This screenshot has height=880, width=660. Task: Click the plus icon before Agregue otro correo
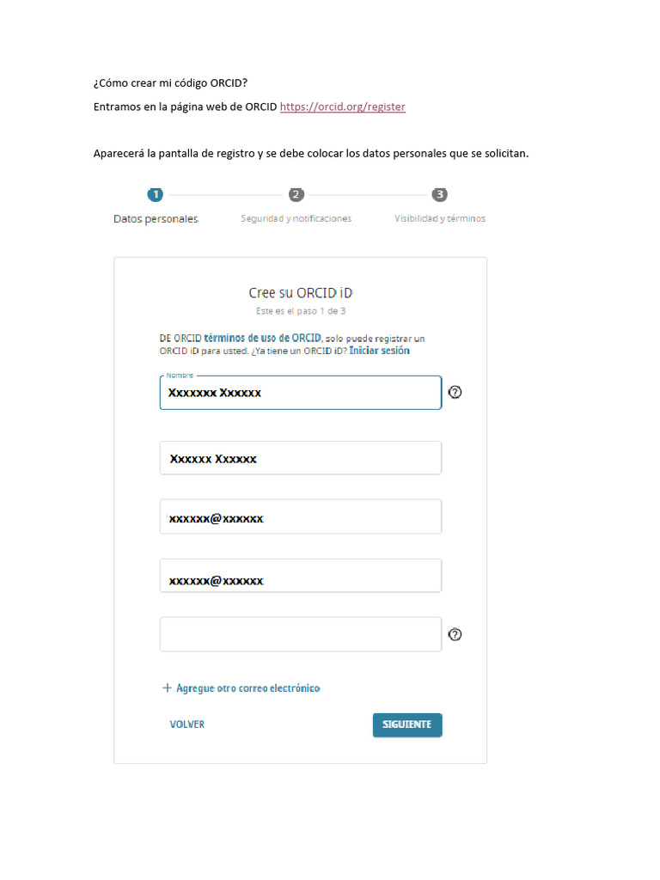(x=167, y=688)
